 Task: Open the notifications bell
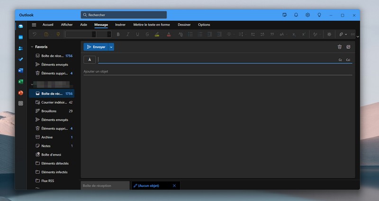296,15
